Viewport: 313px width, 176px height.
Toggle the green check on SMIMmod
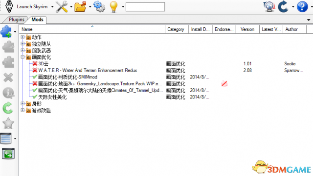pyautogui.click(x=35, y=77)
